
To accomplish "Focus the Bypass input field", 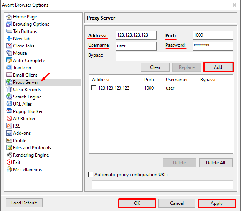I will tap(175, 56).
